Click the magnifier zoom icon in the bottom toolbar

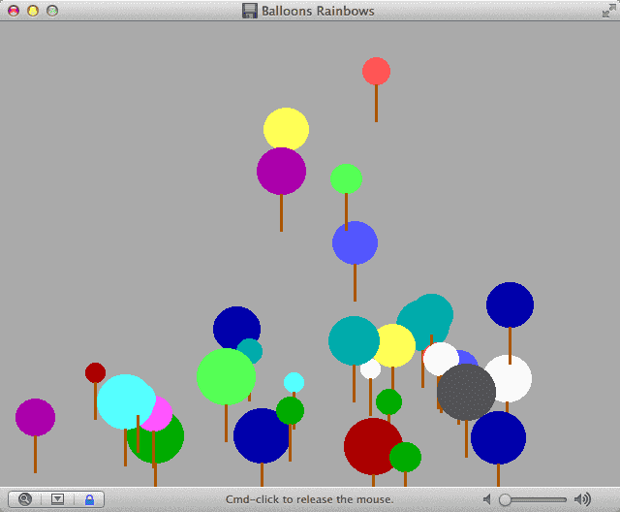pyautogui.click(x=25, y=499)
